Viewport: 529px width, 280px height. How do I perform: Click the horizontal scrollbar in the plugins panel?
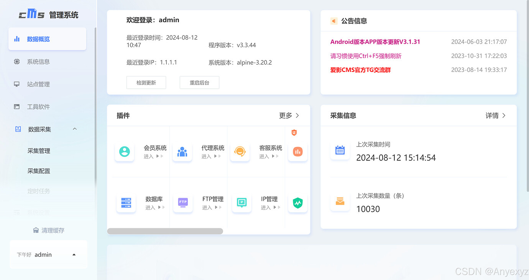tap(165, 231)
